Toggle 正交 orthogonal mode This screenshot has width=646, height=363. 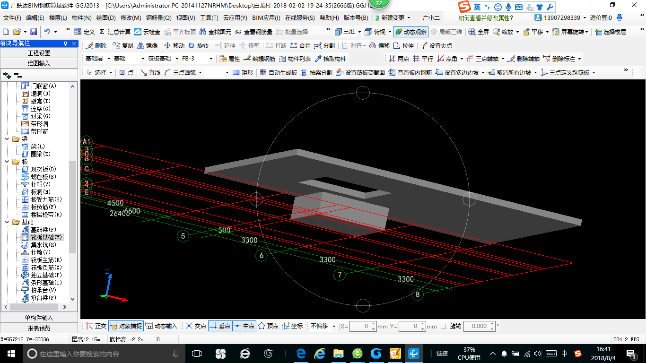click(x=96, y=326)
